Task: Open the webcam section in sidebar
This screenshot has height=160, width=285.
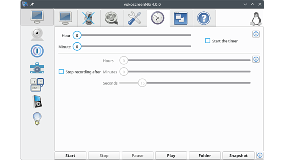Action: click(x=37, y=34)
